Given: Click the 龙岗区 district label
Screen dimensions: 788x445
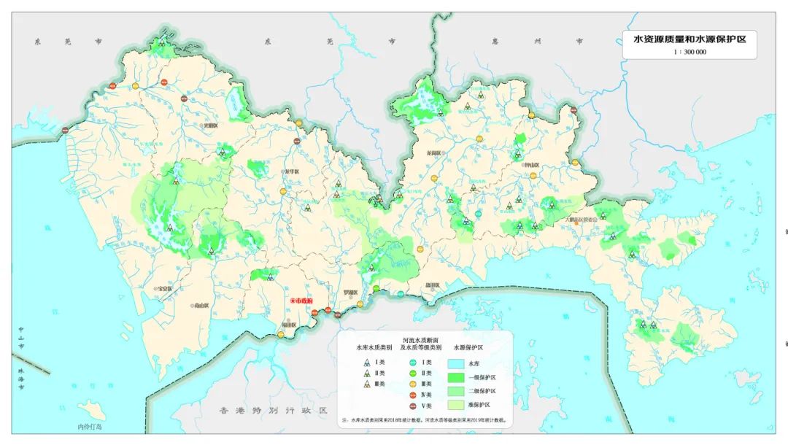Looking at the screenshot, I should (x=433, y=153).
